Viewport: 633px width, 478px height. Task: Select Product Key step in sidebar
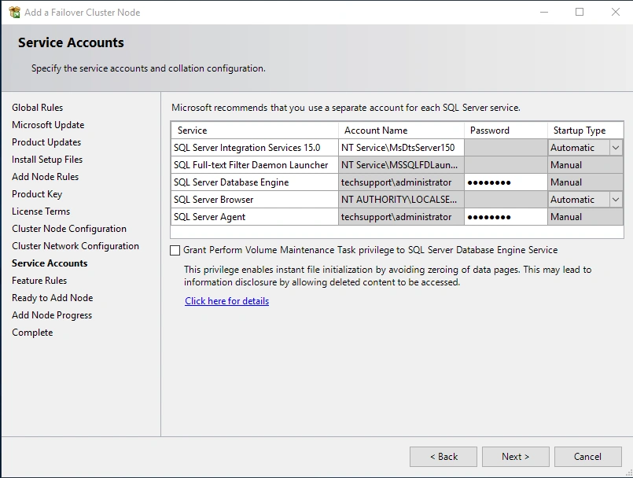[37, 194]
